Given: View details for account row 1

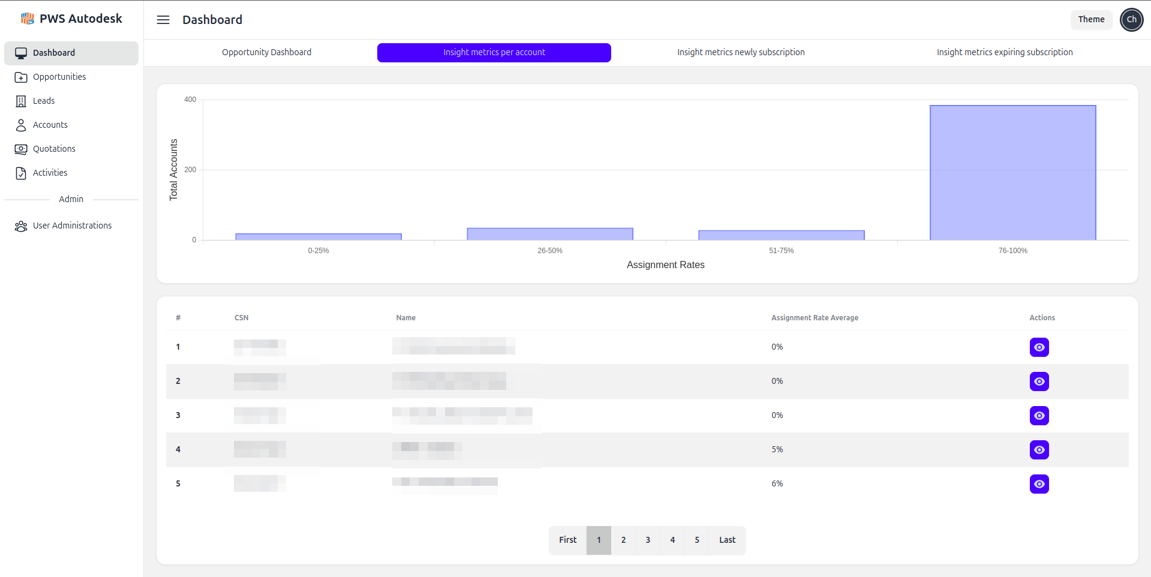Looking at the screenshot, I should (1039, 347).
